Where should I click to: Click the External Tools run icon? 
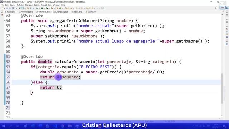pos(52,8)
